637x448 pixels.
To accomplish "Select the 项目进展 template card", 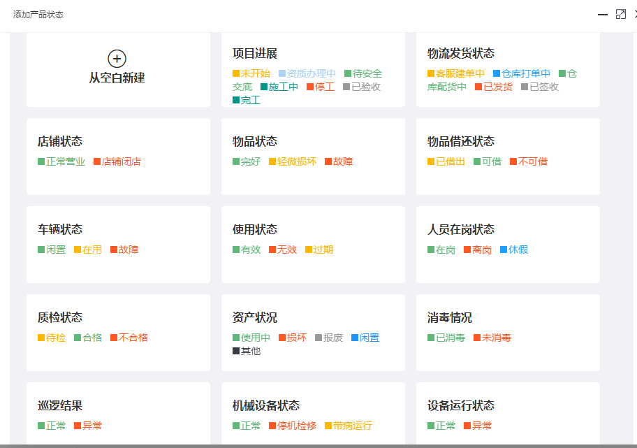I will tap(255, 54).
